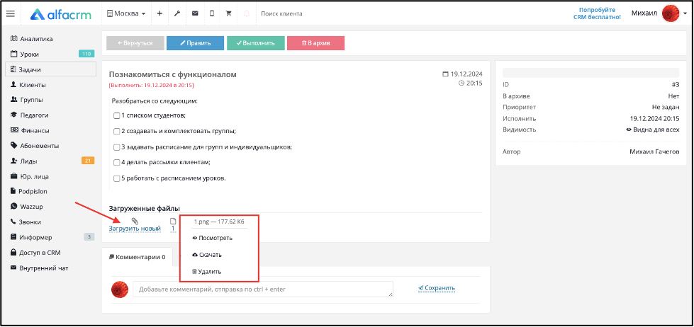Viewport: 694px width, 327px height.
Task: Click the task ID value #3
Action: point(675,84)
